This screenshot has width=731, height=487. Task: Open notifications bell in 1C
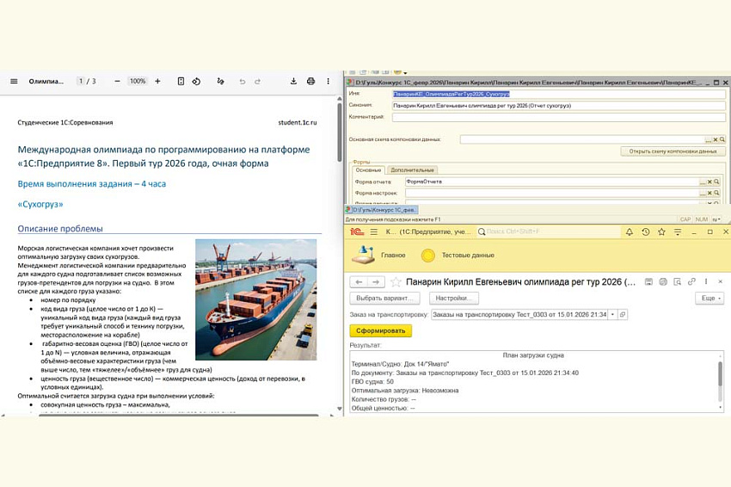(630, 231)
